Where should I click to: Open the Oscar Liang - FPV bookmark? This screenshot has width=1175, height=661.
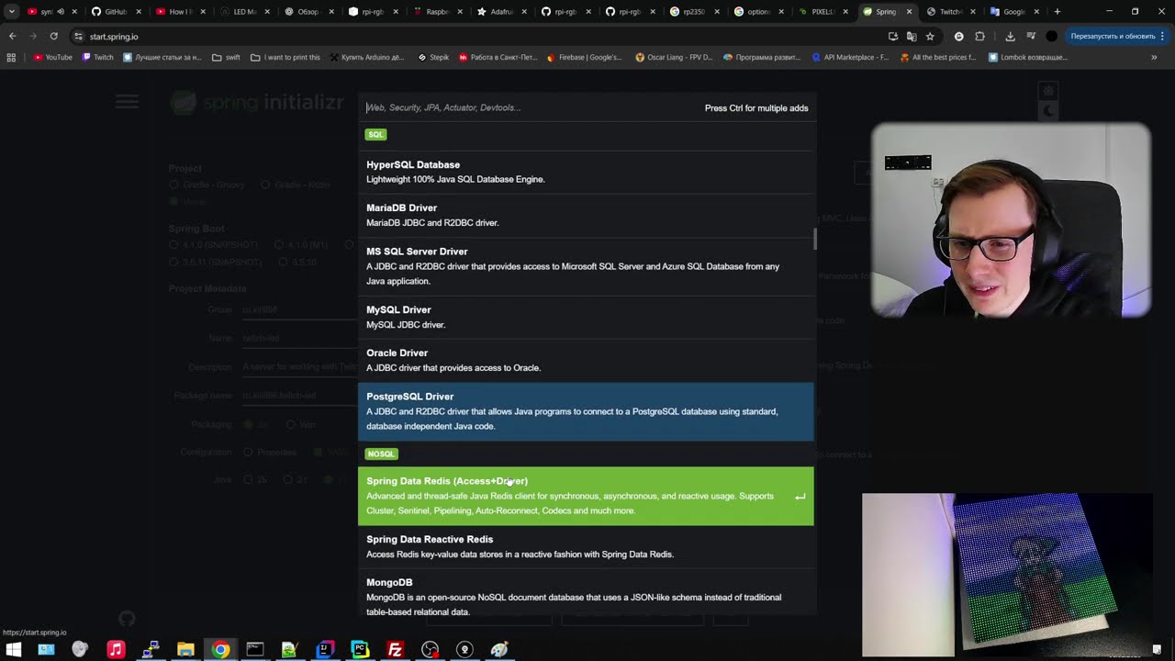[674, 57]
